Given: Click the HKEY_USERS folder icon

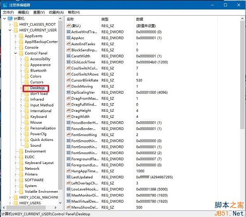Looking at the screenshot, I should (x=16, y=203).
